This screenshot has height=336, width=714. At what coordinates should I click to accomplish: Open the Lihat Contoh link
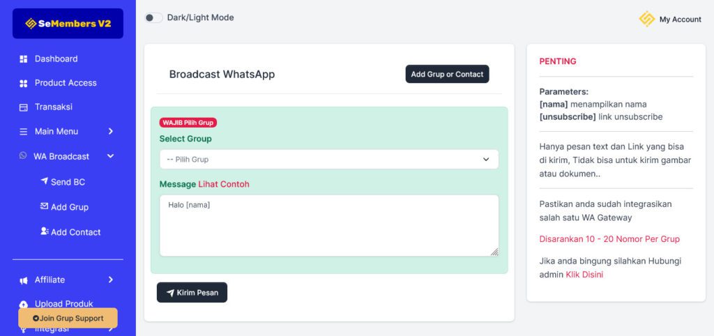(224, 185)
